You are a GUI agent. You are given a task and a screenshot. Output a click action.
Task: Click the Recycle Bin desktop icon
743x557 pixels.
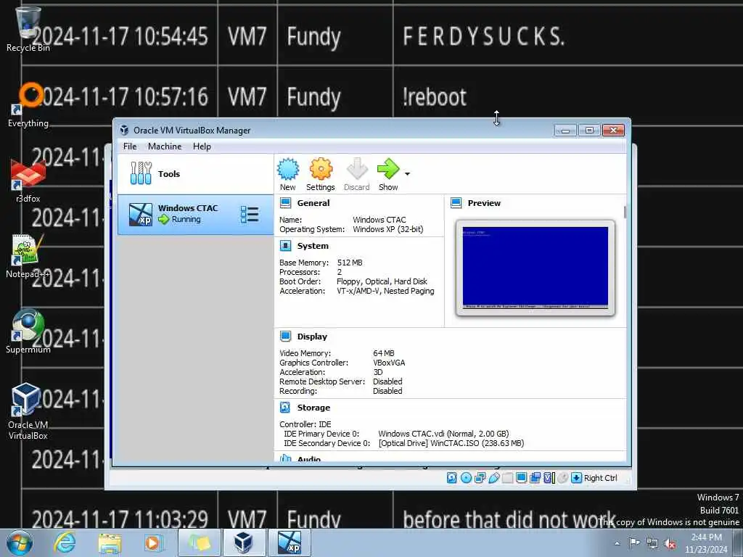[x=28, y=29]
